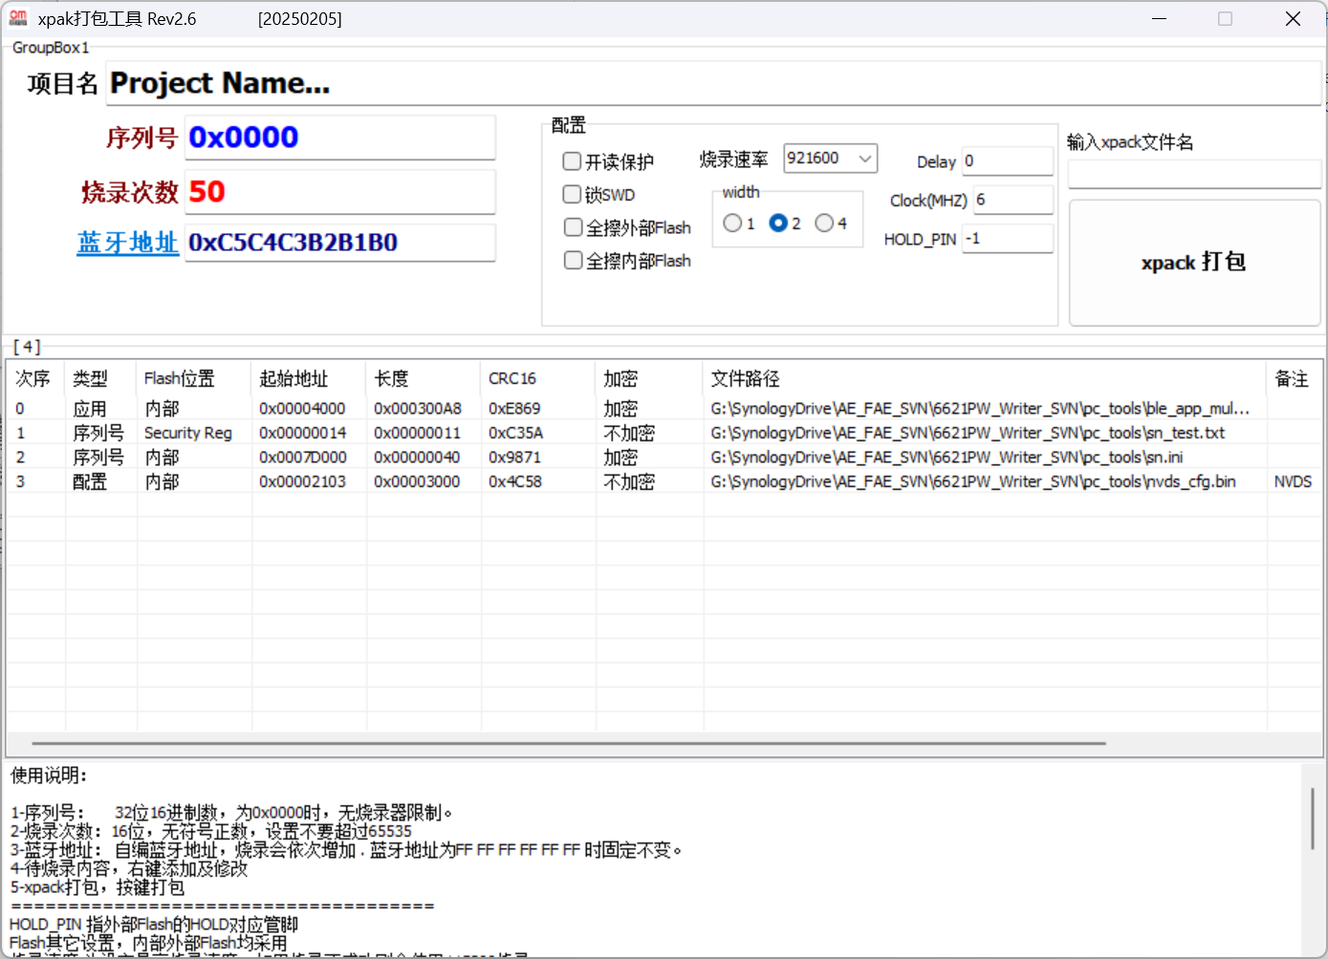The height and width of the screenshot is (959, 1328).
Task: Click the 序列号 0x0000 input field
Action: click(339, 138)
